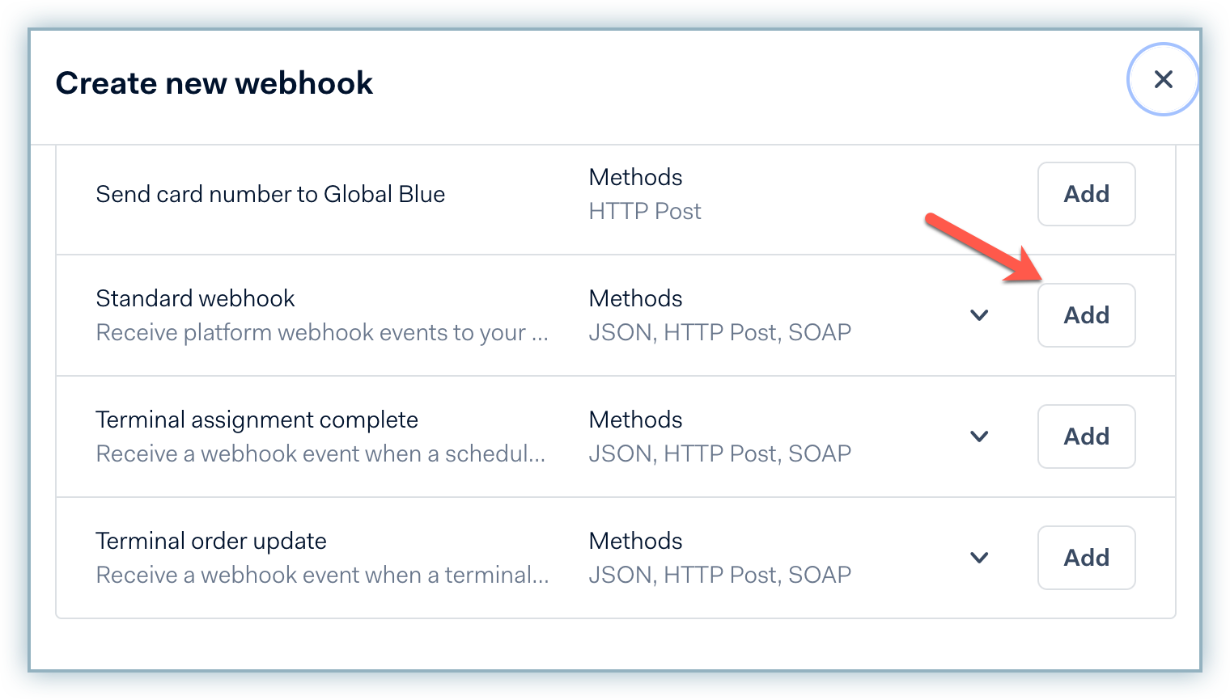
Task: Click the HTTP Post method of Global Blue row
Action: point(645,211)
